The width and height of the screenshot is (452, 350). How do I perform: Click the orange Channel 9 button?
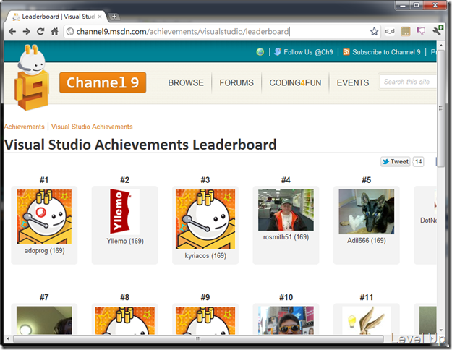[x=103, y=82]
